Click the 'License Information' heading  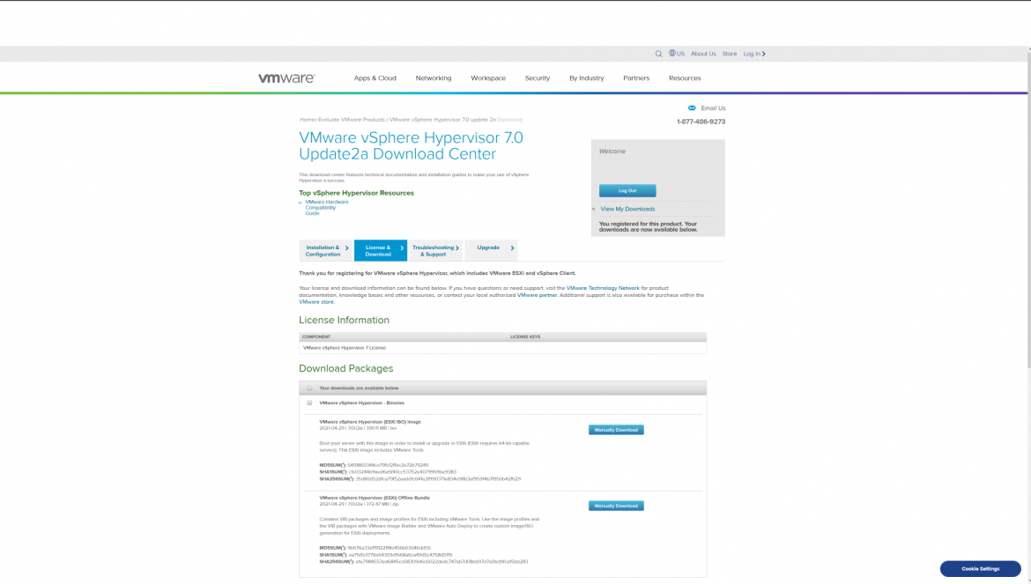344,320
